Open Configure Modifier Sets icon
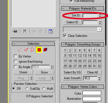This screenshot has height=103, width=108. [51, 31]
